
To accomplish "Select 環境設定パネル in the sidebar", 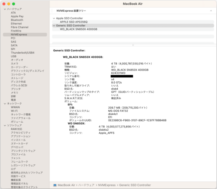I will [x=20, y=184].
